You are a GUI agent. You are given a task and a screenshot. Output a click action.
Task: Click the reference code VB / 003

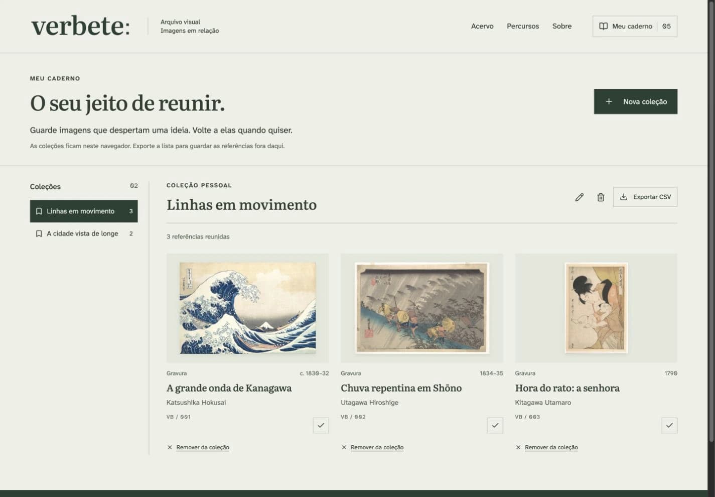coord(527,417)
